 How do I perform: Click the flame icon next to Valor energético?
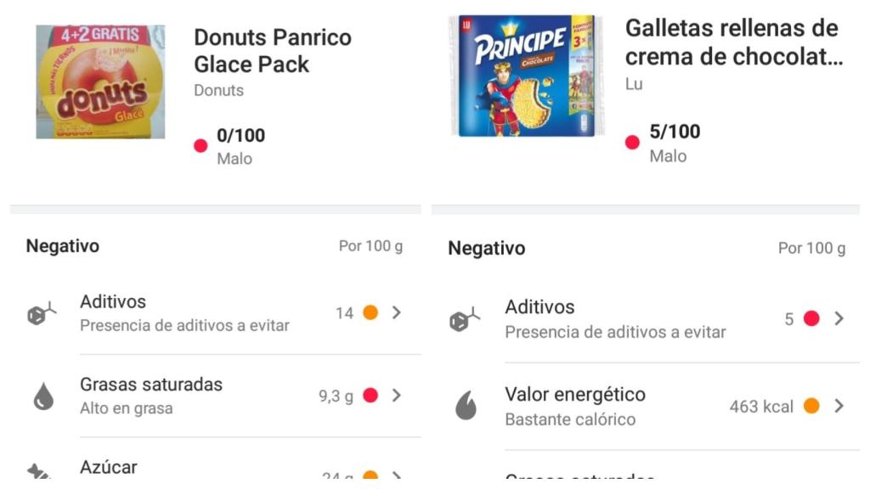coord(466,407)
